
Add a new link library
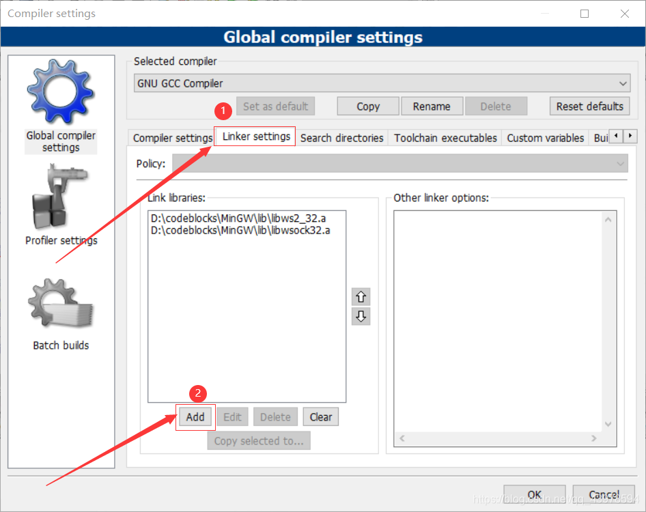[195, 417]
